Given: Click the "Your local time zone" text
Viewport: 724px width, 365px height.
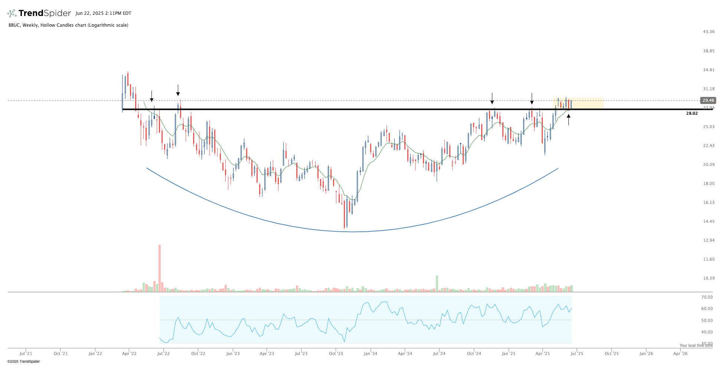Looking at the screenshot, I should (696, 345).
